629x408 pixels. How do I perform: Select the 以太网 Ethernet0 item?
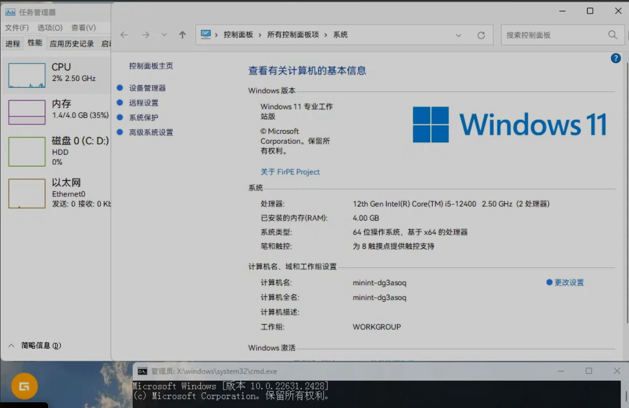[57, 193]
